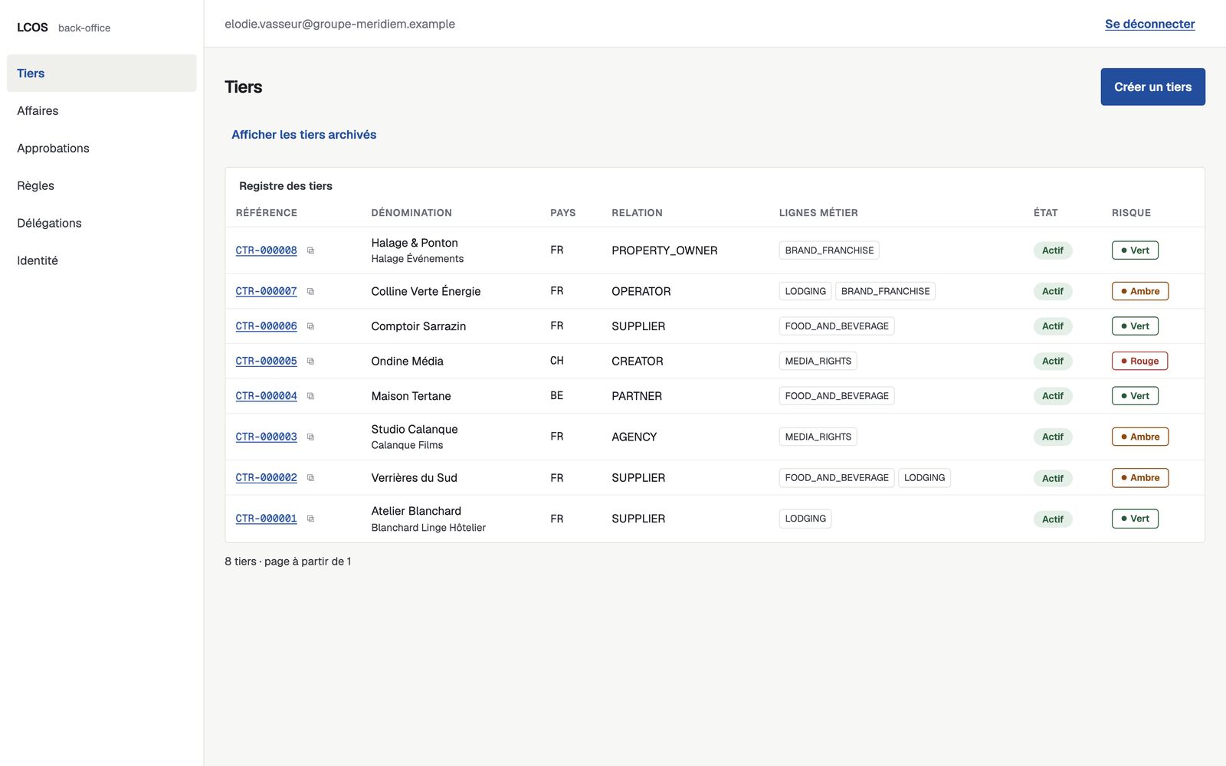Screen dimensions: 1226x766
Task: Copy reference CTR-000001 with copy icon
Action: tap(310, 519)
